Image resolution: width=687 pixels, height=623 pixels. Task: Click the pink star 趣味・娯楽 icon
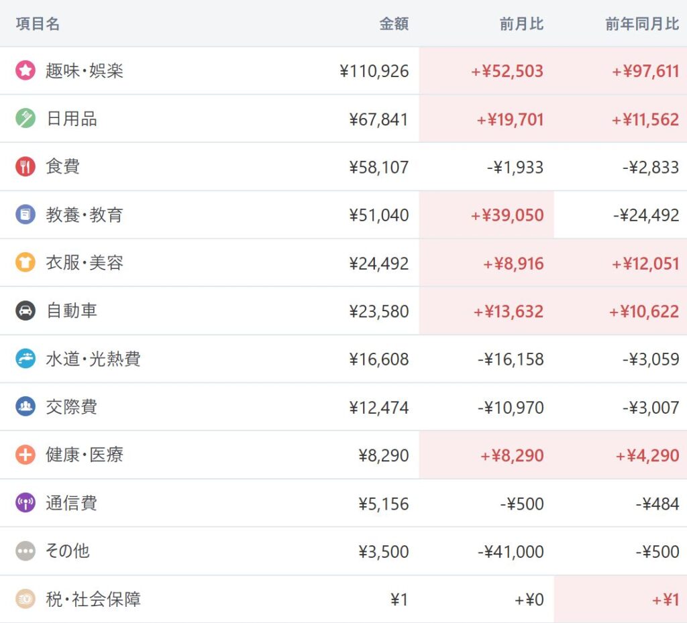(25, 70)
